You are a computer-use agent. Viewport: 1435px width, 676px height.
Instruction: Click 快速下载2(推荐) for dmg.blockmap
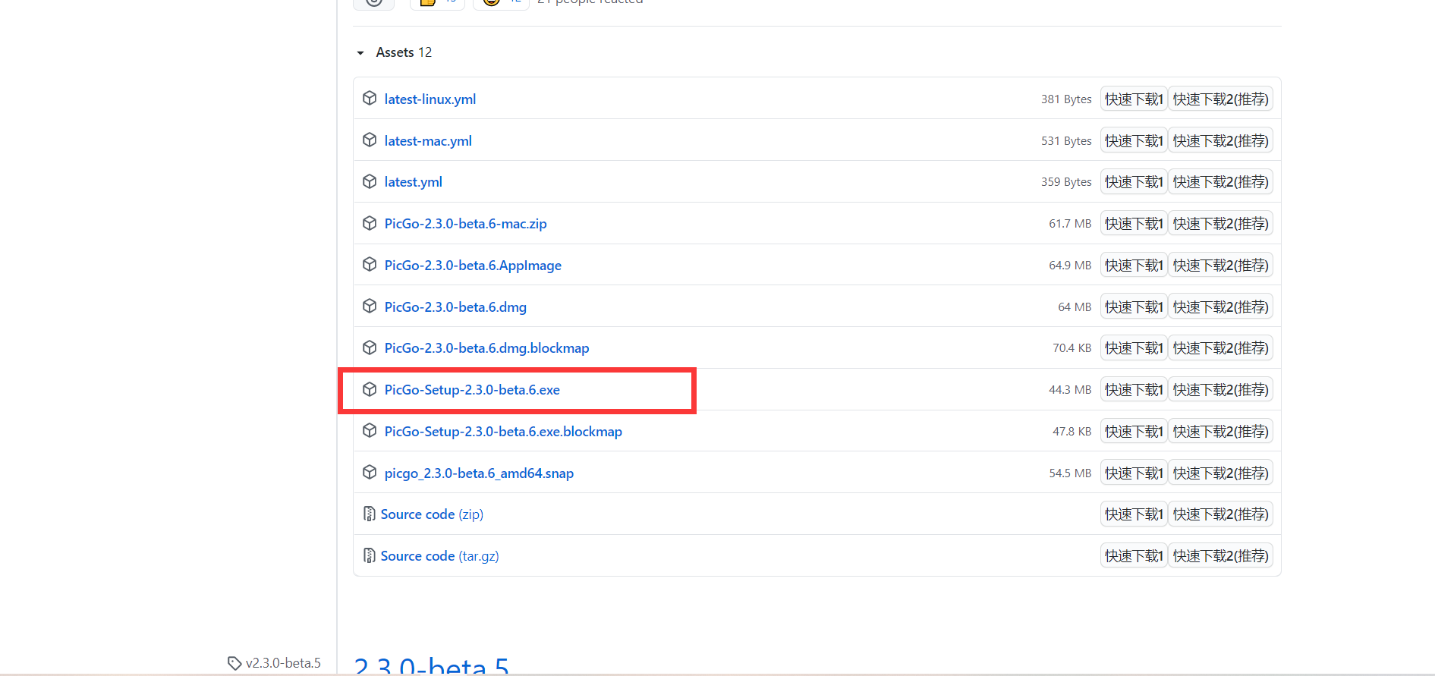(x=1221, y=348)
